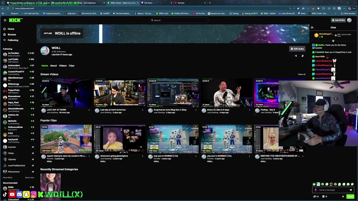Click the Browse icon in left sidebar

[x=4, y=34]
